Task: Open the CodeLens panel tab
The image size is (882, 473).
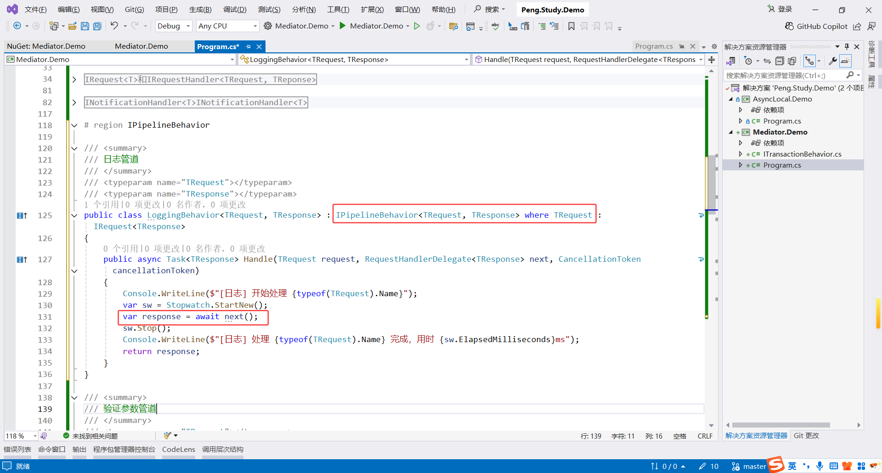Action: (179, 450)
